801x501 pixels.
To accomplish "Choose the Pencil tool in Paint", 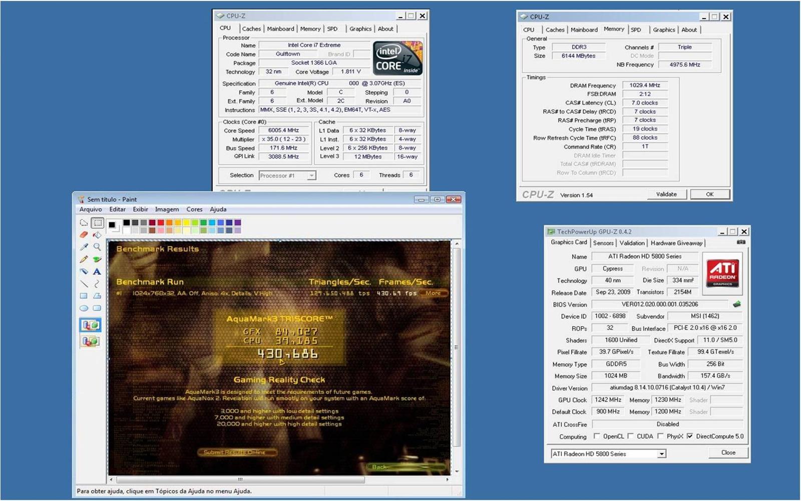I will [x=84, y=259].
